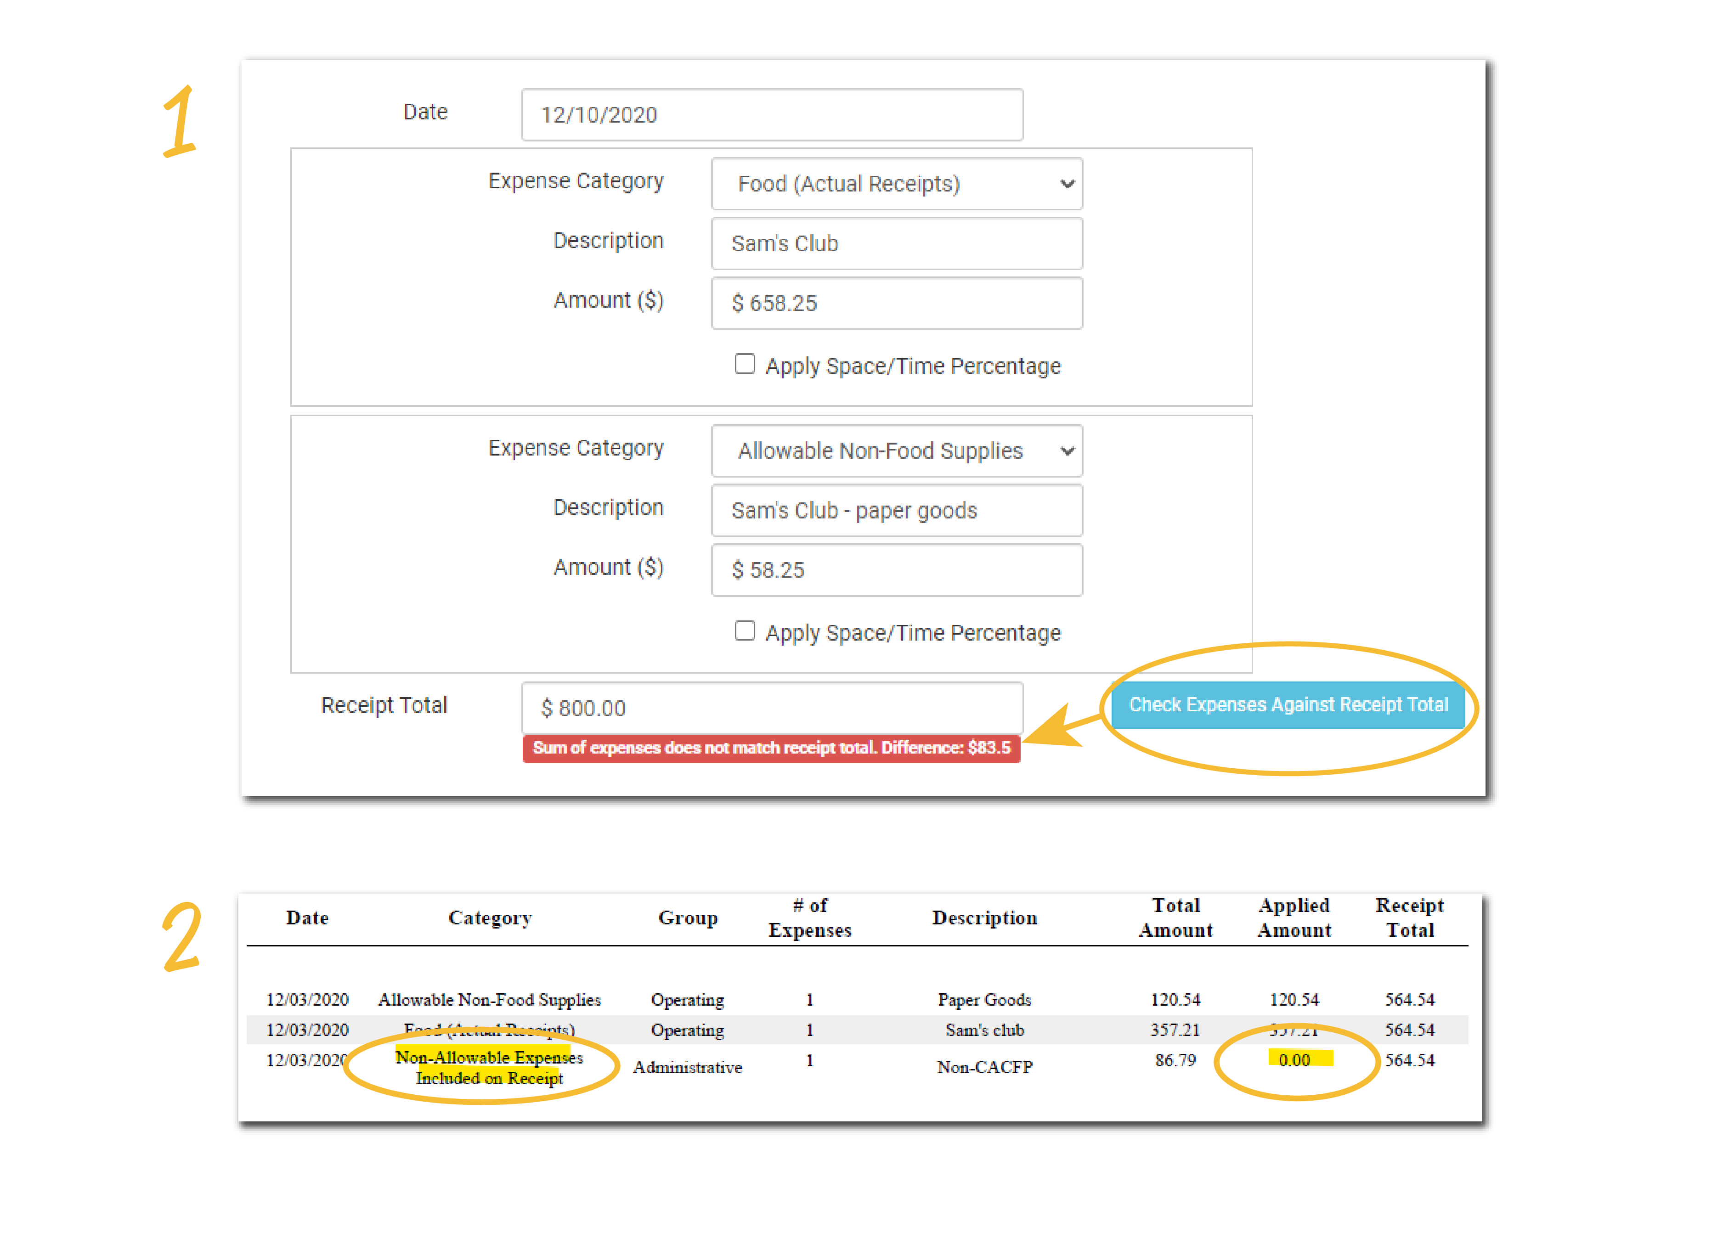Click the Receipt Total column header

1409,918
